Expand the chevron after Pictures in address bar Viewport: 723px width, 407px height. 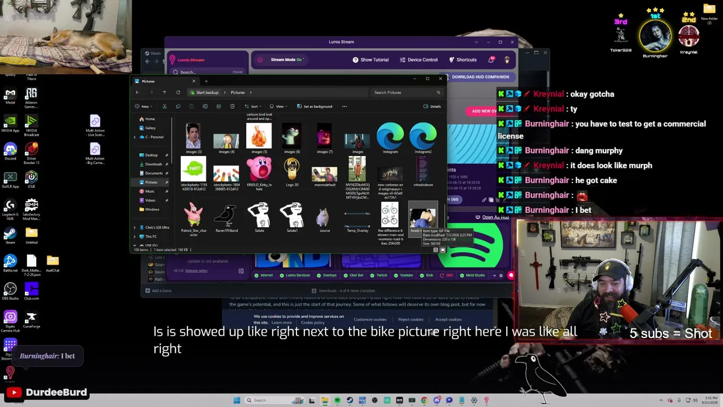click(x=250, y=92)
